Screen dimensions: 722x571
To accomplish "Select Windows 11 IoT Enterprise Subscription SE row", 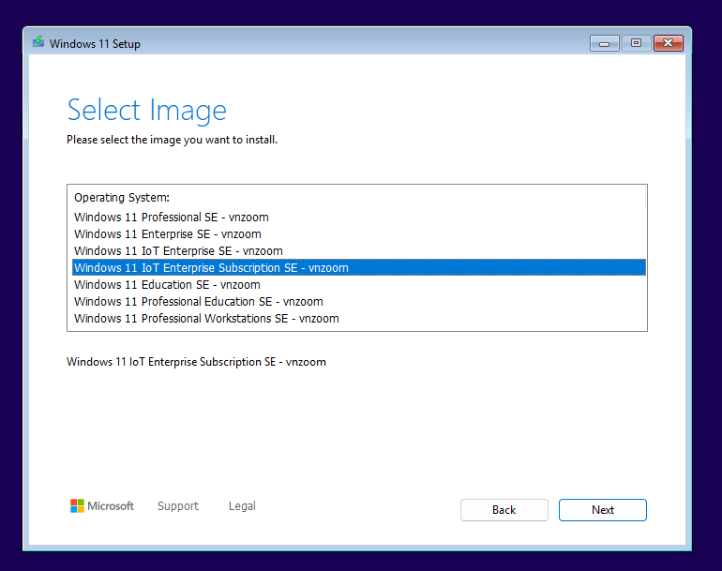I will pos(359,267).
